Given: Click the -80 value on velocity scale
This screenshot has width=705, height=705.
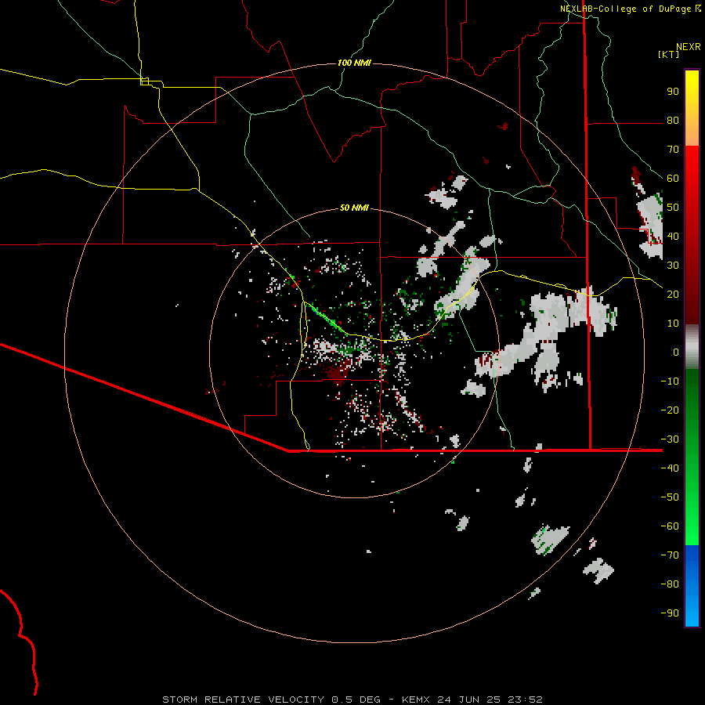Looking at the screenshot, I should (670, 584).
